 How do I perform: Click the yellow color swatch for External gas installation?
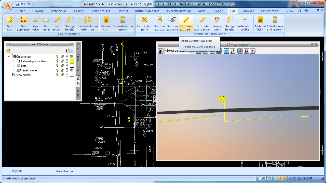click(x=72, y=61)
